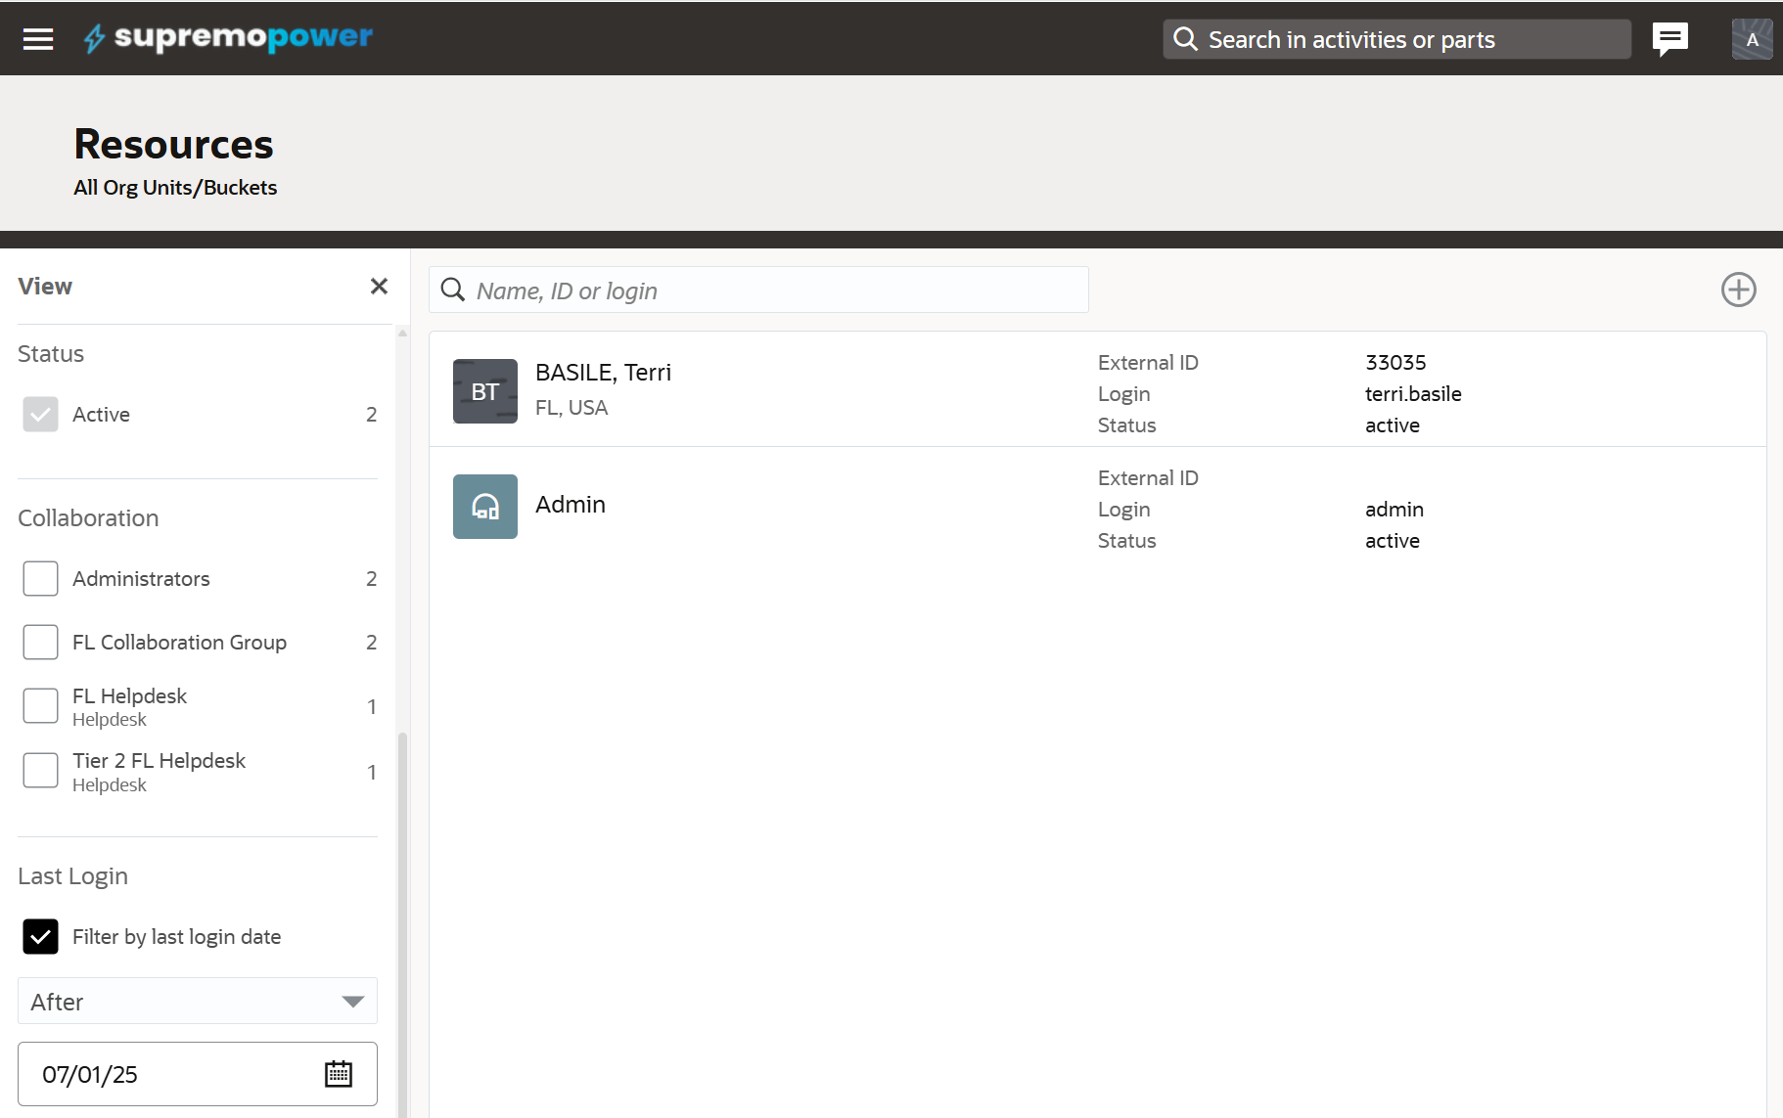Viewport: 1783px width, 1118px height.
Task: Click the add new resource plus icon
Action: 1738,290
